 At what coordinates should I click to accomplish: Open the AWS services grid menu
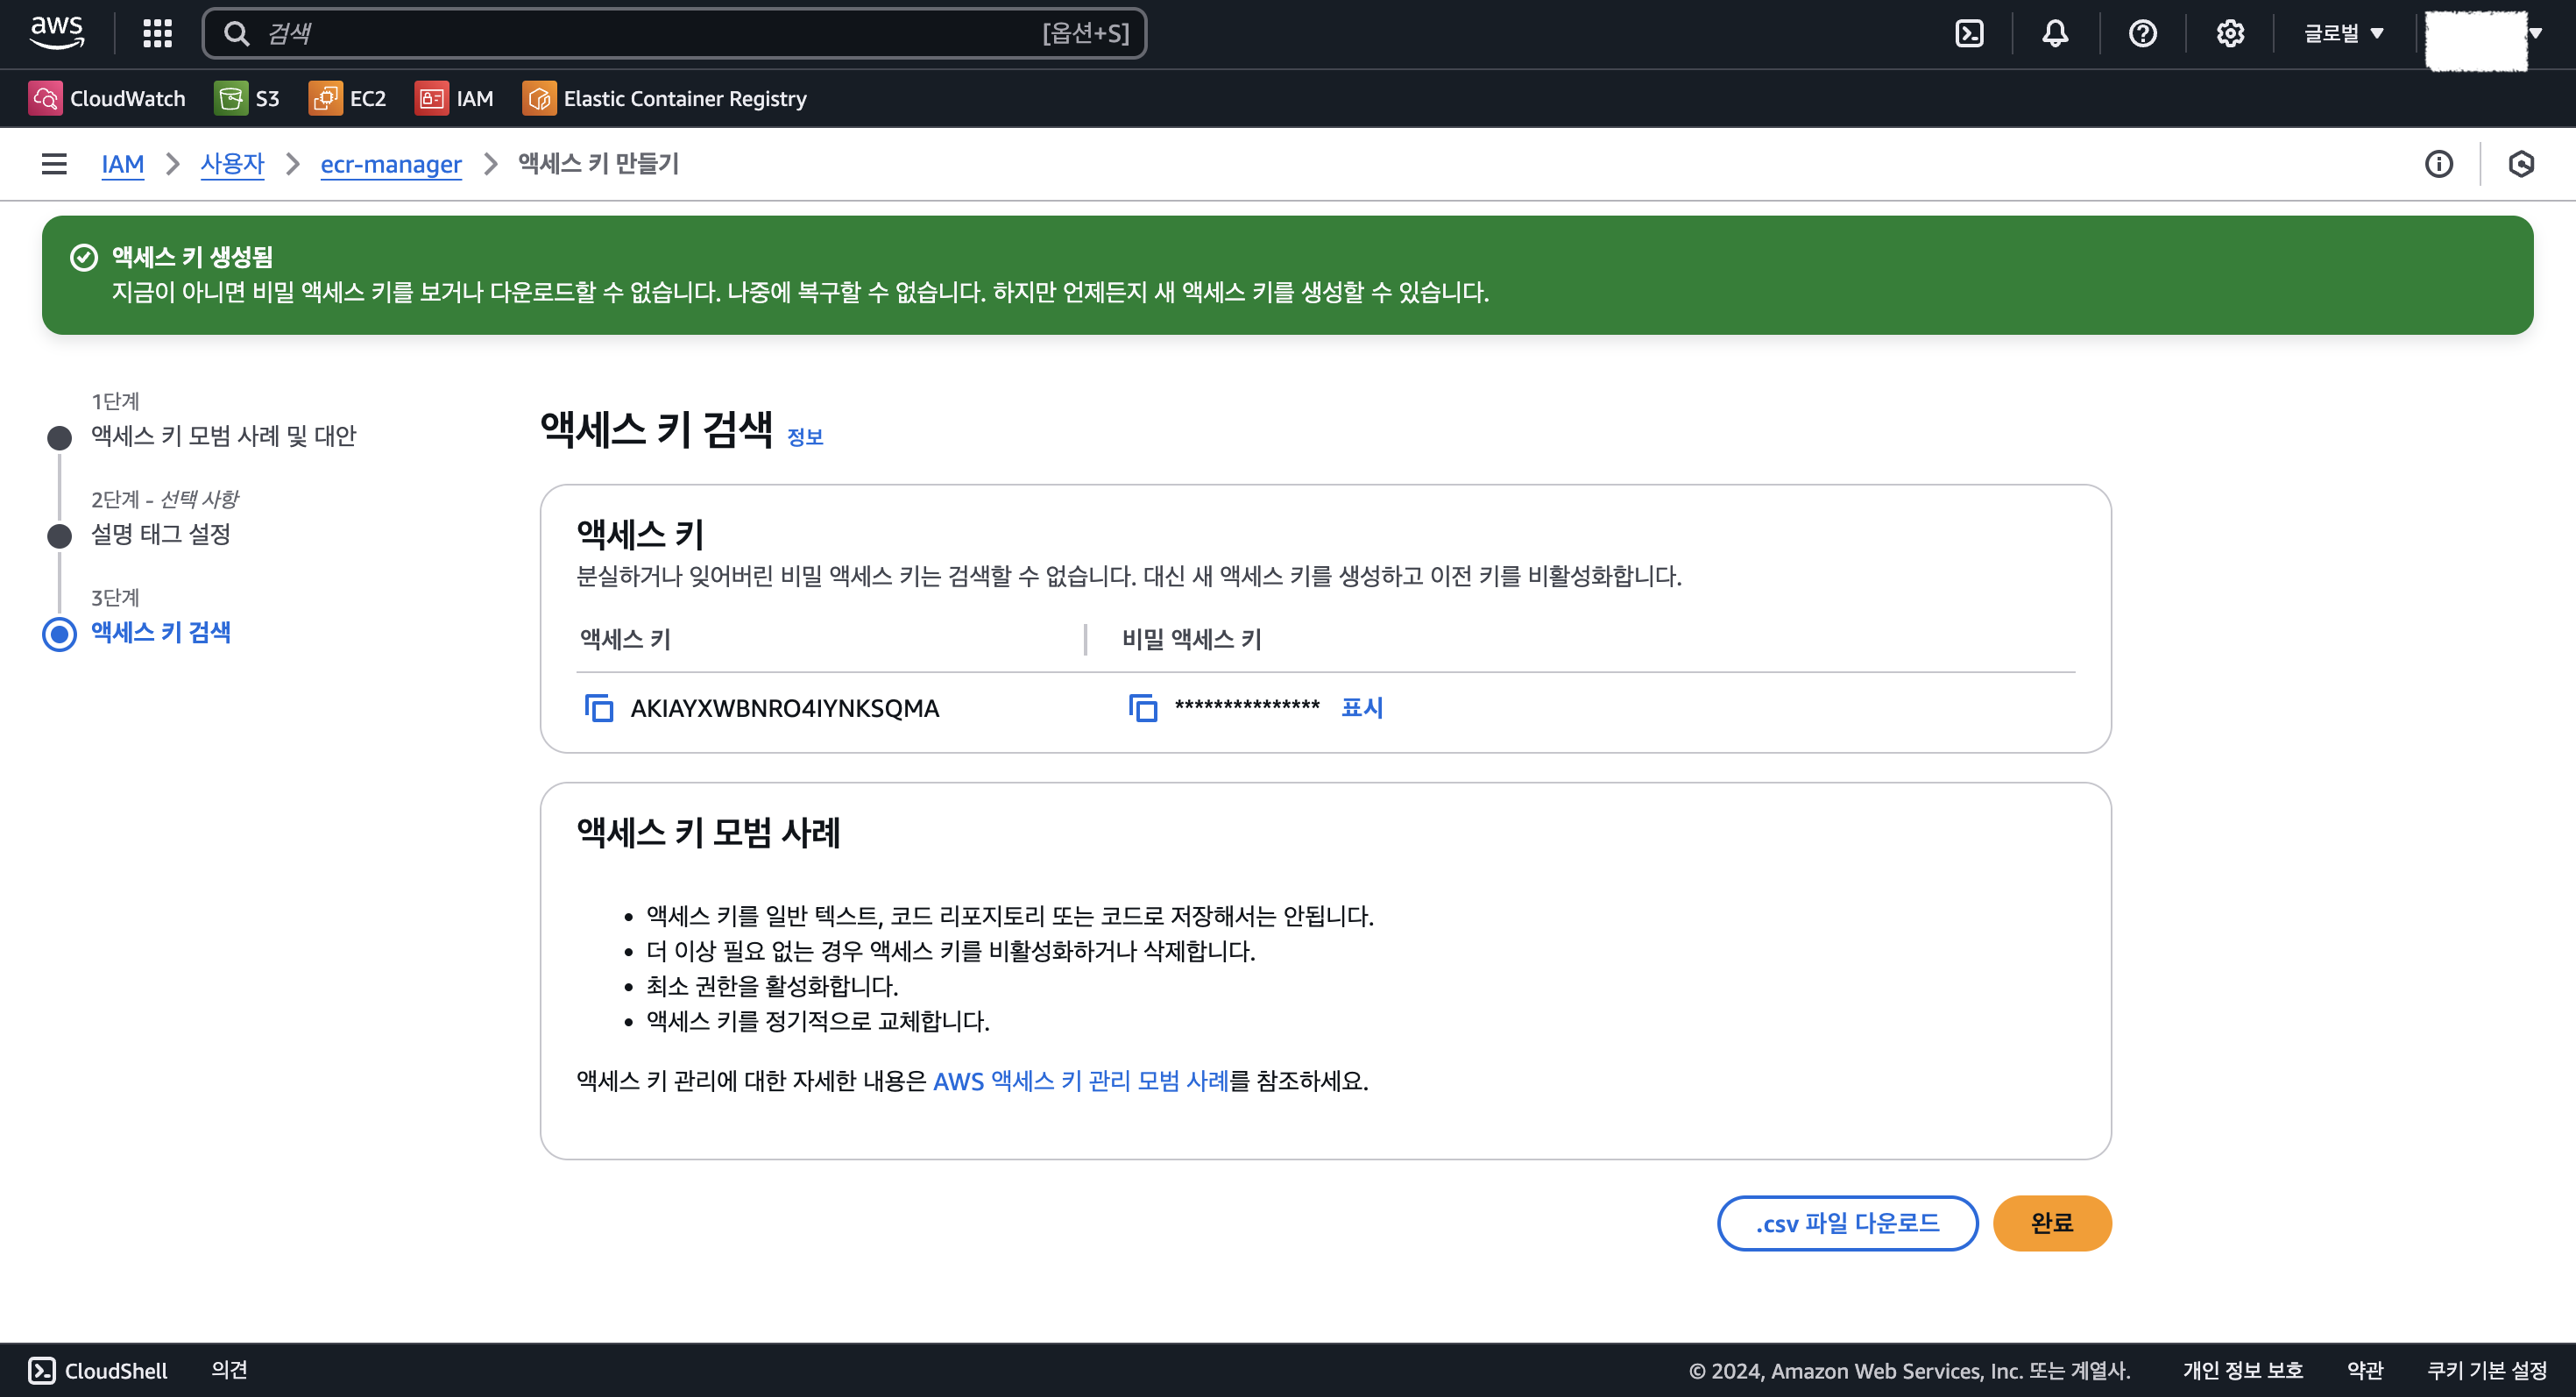157,34
